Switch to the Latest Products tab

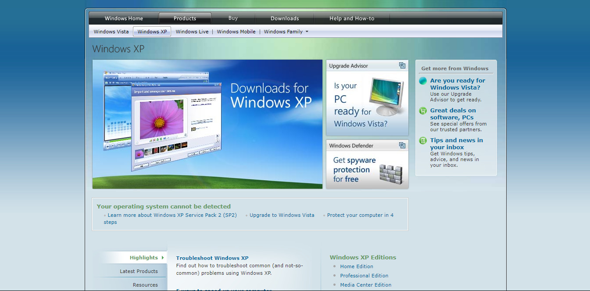click(x=139, y=271)
